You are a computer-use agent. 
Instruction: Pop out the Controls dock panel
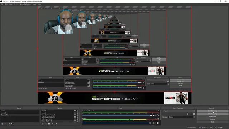pos(228,108)
